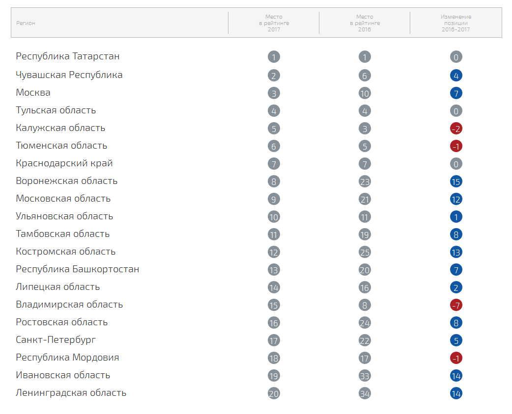Select Чувашская Республика's blue "4" change badge
Viewport: 512px width, 414px height.
456,76
